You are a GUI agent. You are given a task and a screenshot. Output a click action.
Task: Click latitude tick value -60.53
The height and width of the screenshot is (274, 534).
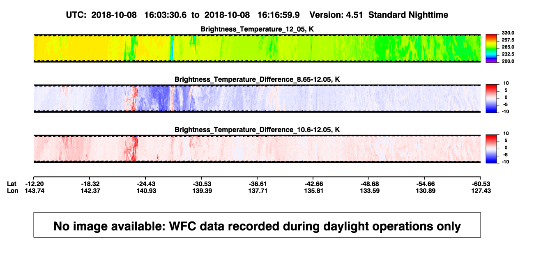click(x=481, y=184)
